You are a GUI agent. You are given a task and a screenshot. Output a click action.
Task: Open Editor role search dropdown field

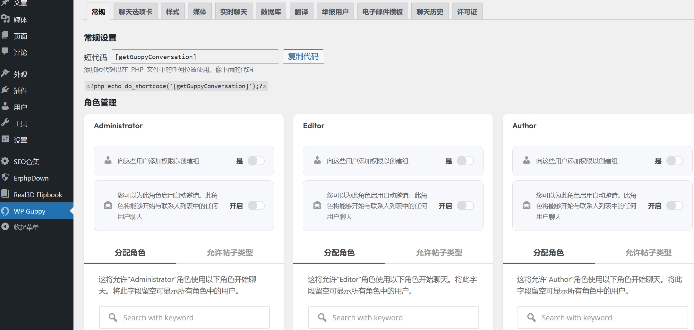coord(393,317)
